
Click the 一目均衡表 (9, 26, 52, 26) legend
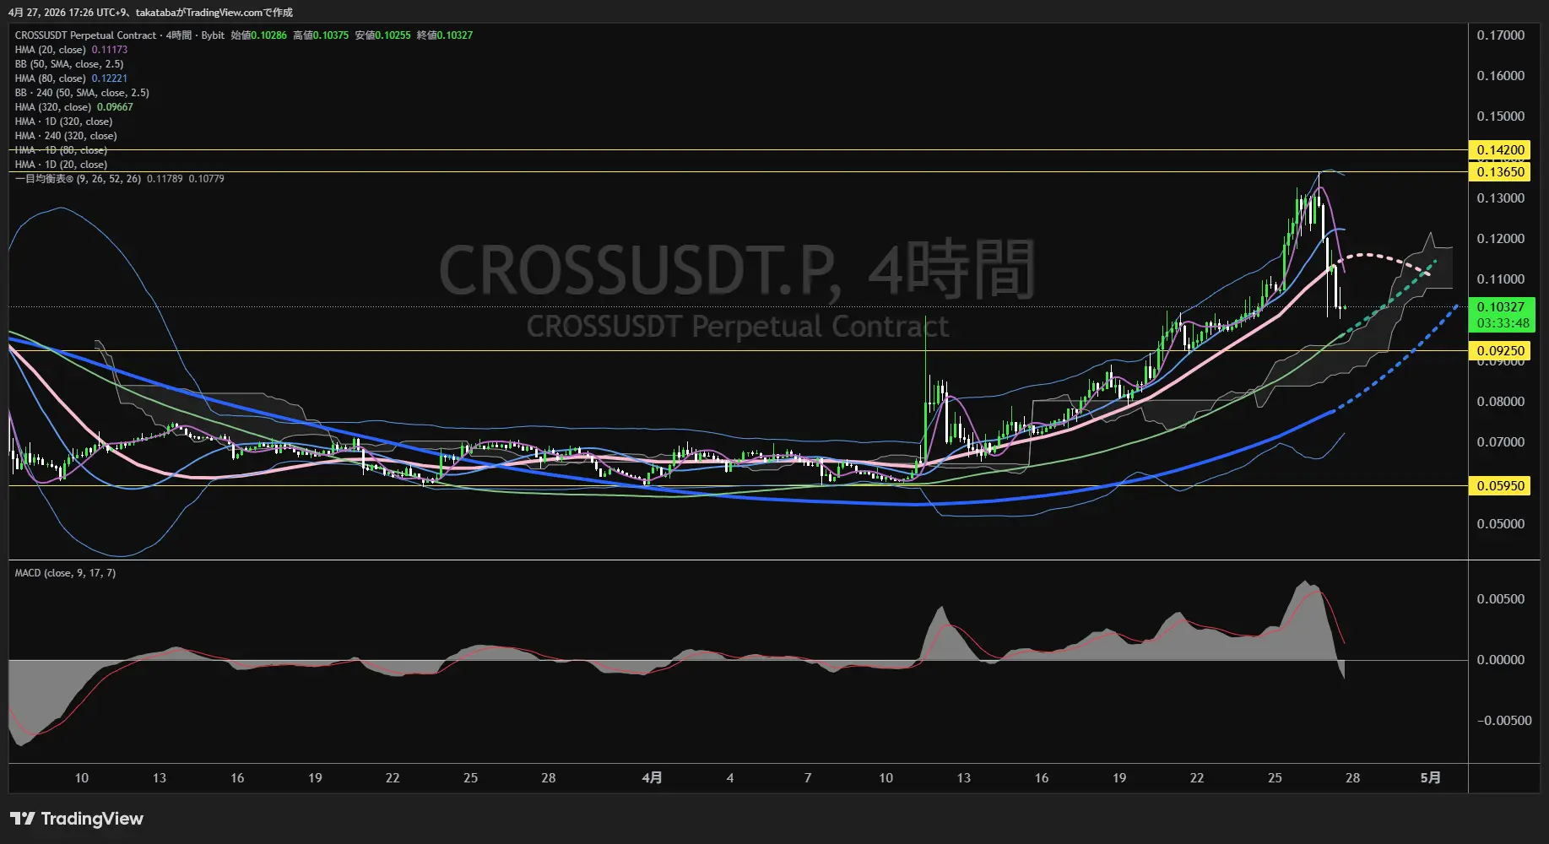tap(78, 179)
